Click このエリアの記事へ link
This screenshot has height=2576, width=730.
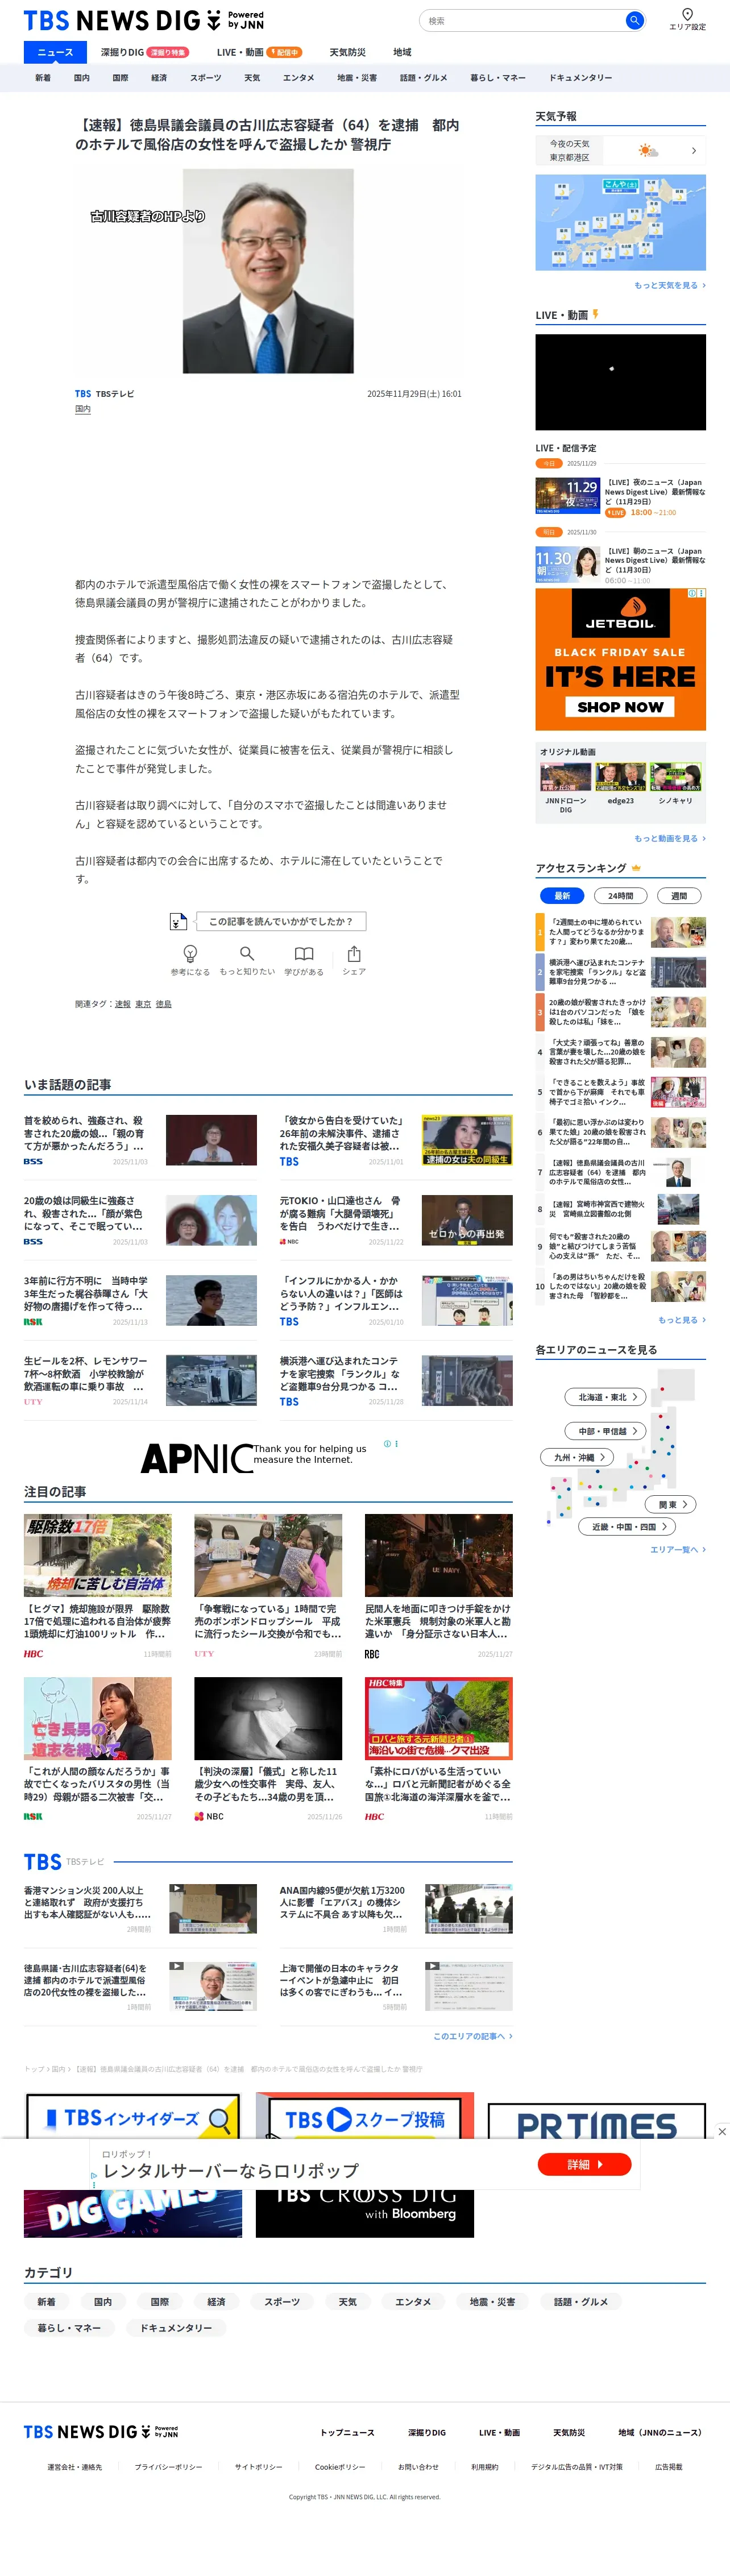coord(472,2036)
